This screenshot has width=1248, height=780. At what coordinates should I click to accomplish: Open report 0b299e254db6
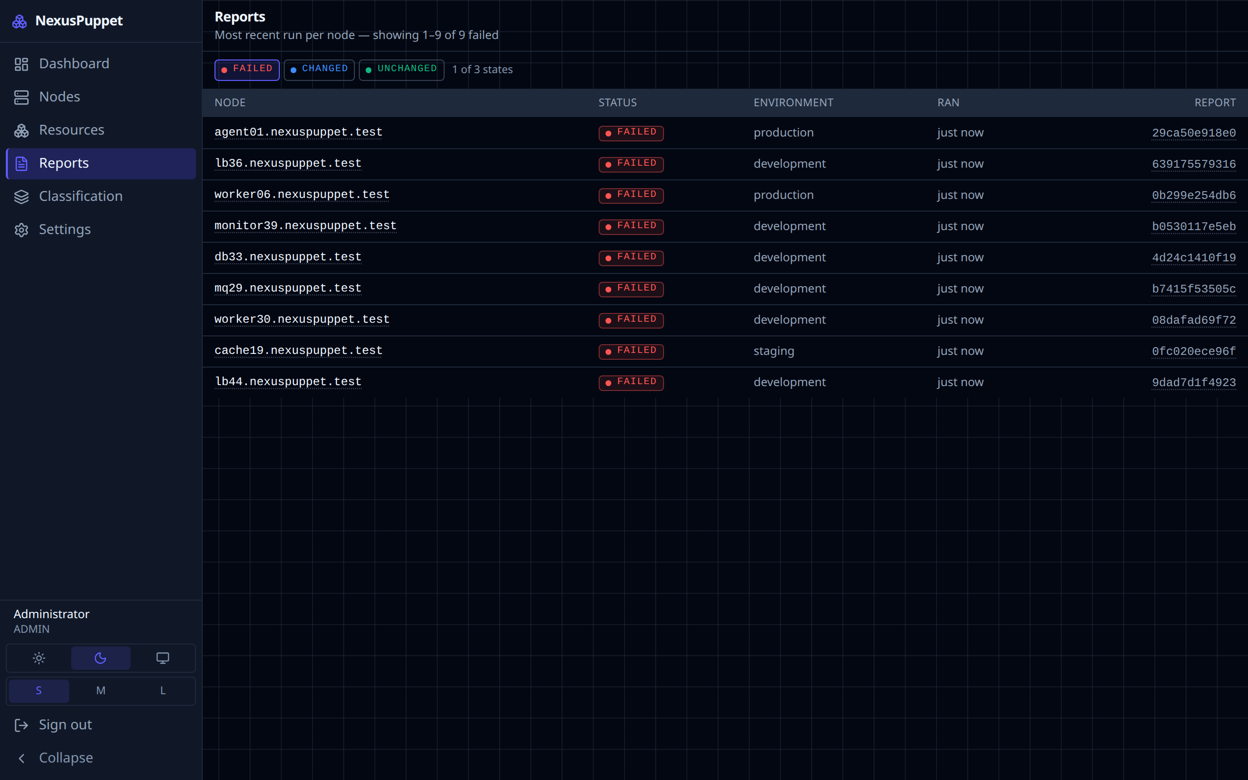click(x=1194, y=195)
